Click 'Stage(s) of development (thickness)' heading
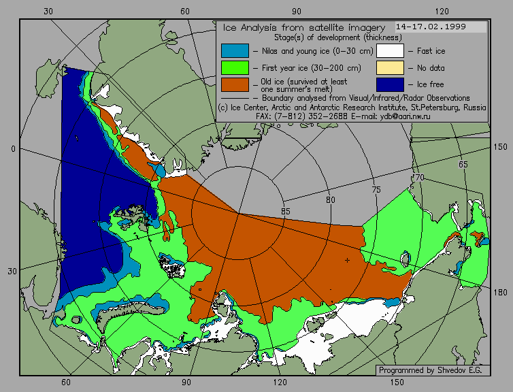This screenshot has height=392, width=513. coord(338,37)
